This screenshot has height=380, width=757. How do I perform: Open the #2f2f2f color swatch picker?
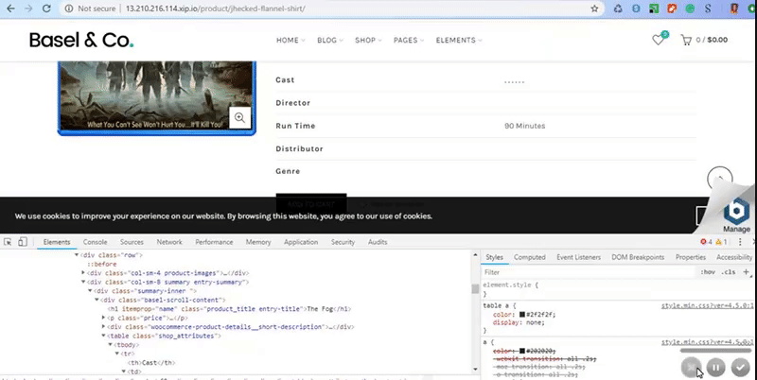pyautogui.click(x=522, y=315)
